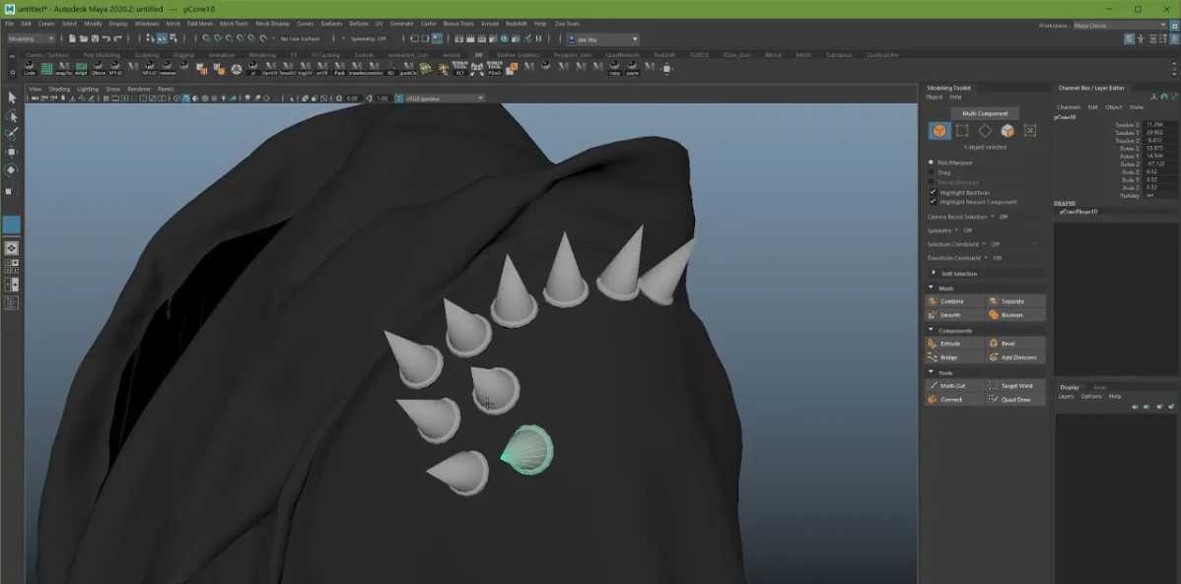1181x584 pixels.
Task: Expand the Soft Selection section
Action: 959,273
